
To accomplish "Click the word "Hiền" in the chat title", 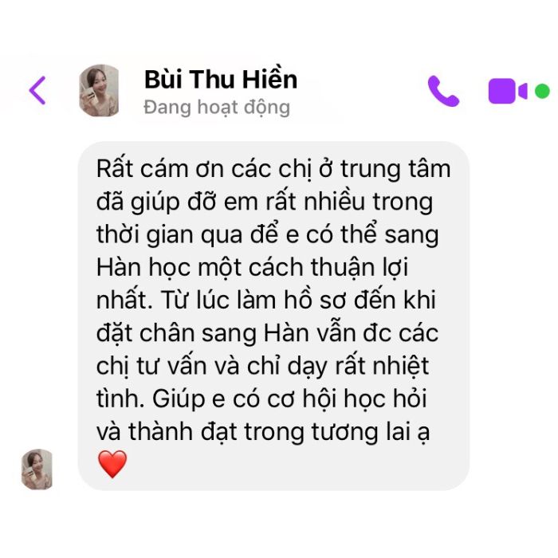I will 269,79.
